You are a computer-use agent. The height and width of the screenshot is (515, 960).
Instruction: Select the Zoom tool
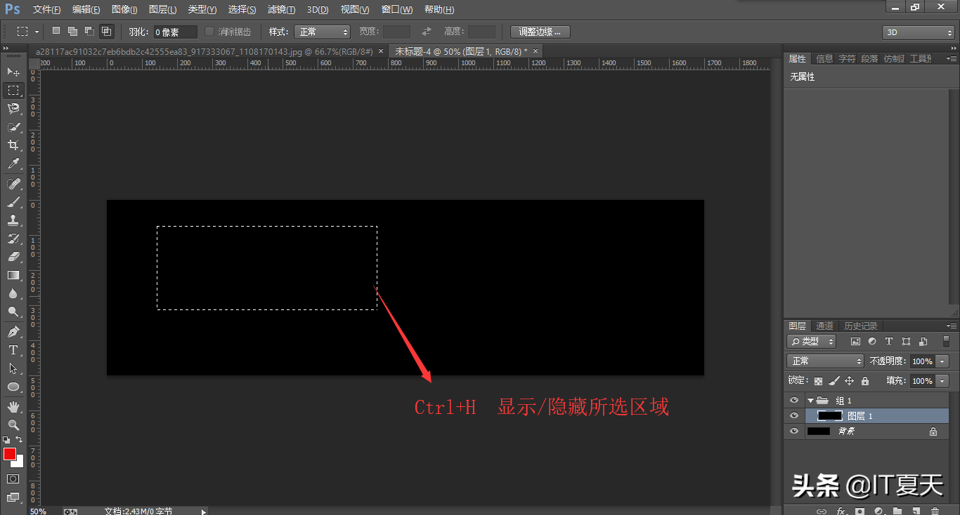pyautogui.click(x=13, y=424)
